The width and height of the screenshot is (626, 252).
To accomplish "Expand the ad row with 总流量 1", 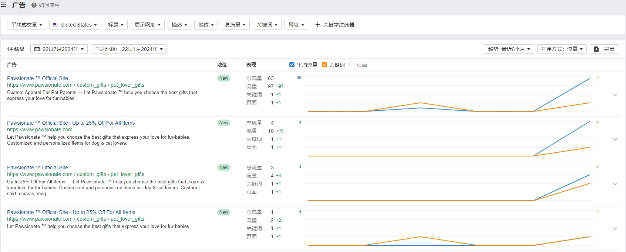I will pos(615,228).
